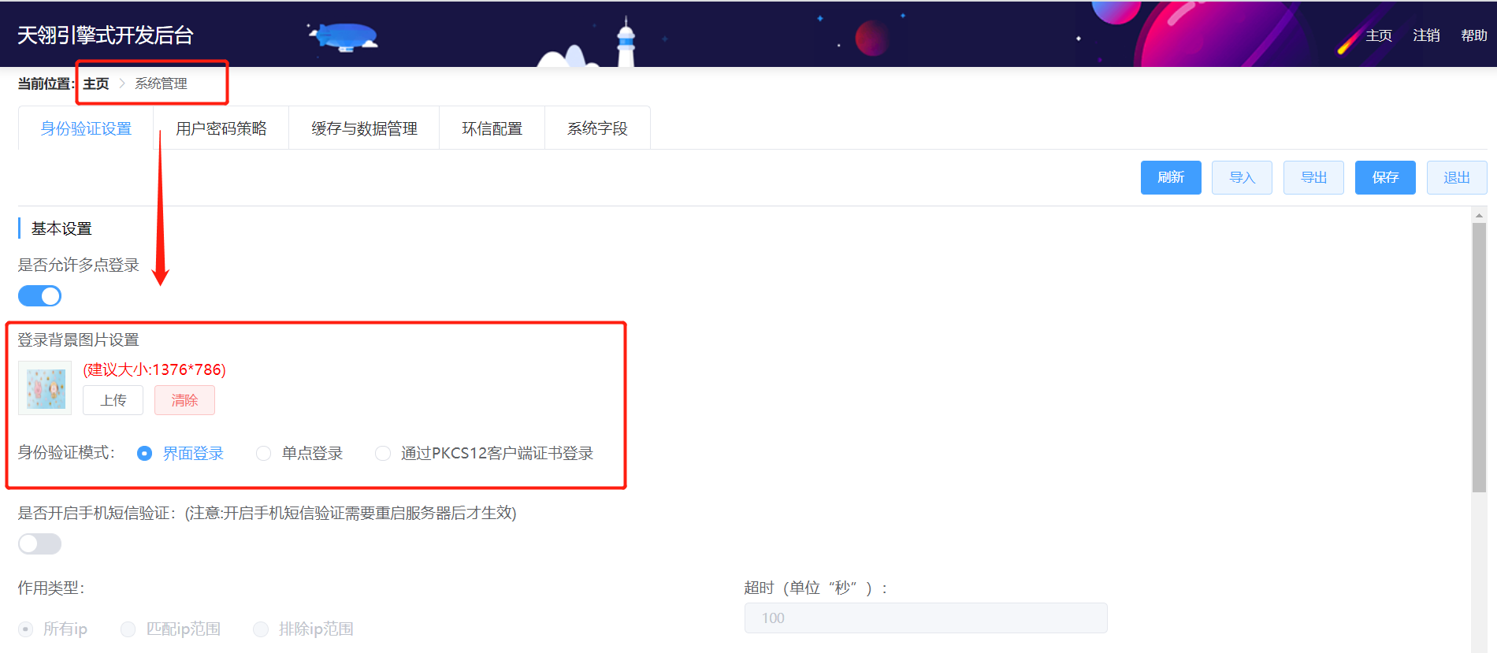Screen dimensions: 1497x653
Task: Open the 系统字段 tab
Action: pos(597,128)
